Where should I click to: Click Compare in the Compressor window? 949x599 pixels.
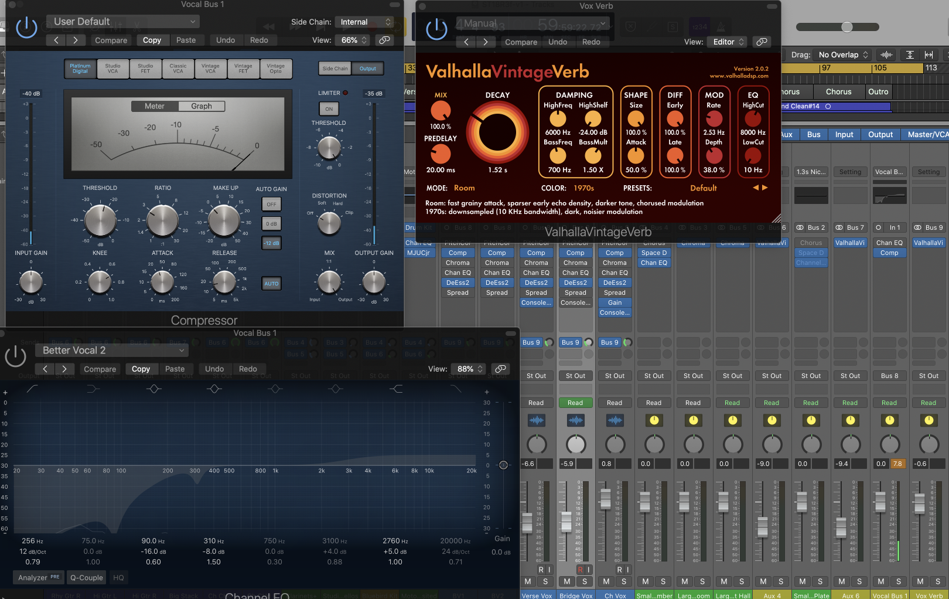(111, 40)
